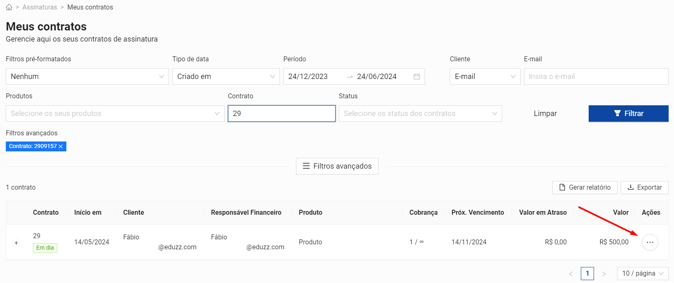Viewport: 674px width, 283px height.
Task: Open the Filtros avançados panel
Action: point(337,166)
